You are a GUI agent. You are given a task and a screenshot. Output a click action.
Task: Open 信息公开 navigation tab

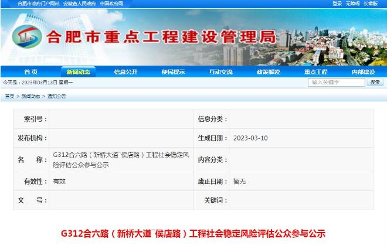pos(125,71)
